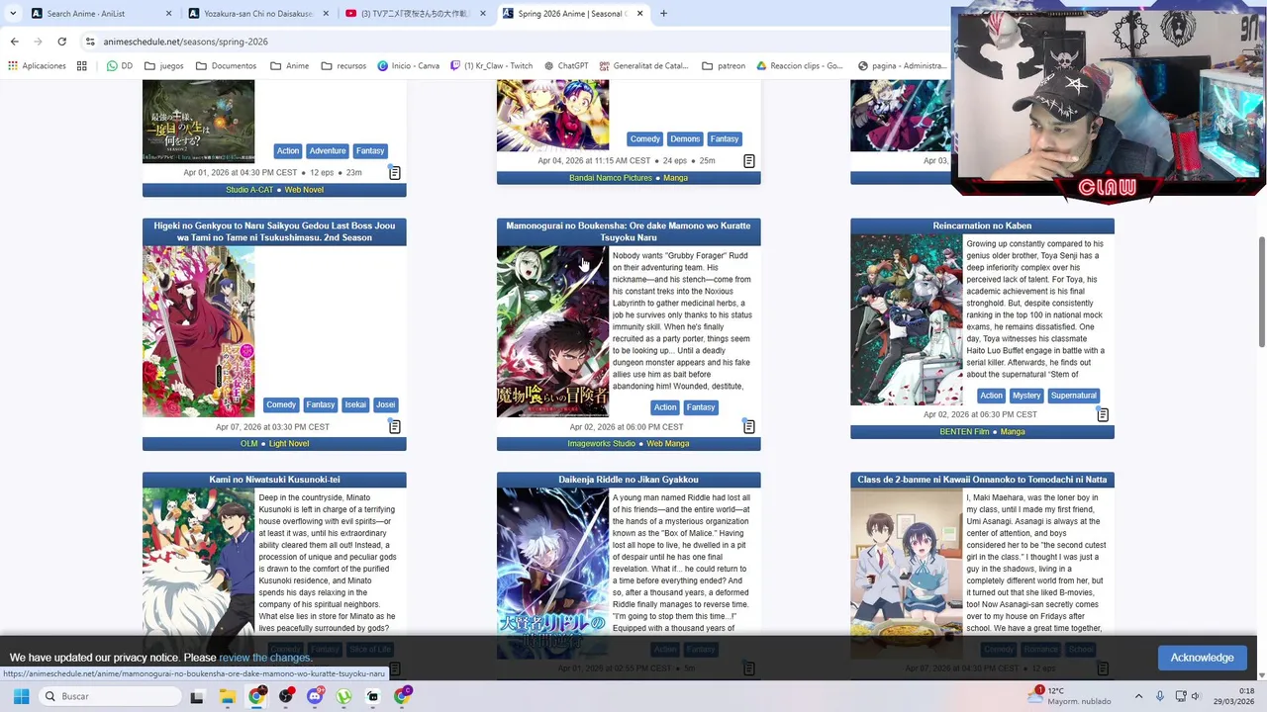Open the tab groups grid icon in bookmarks bar

82,66
